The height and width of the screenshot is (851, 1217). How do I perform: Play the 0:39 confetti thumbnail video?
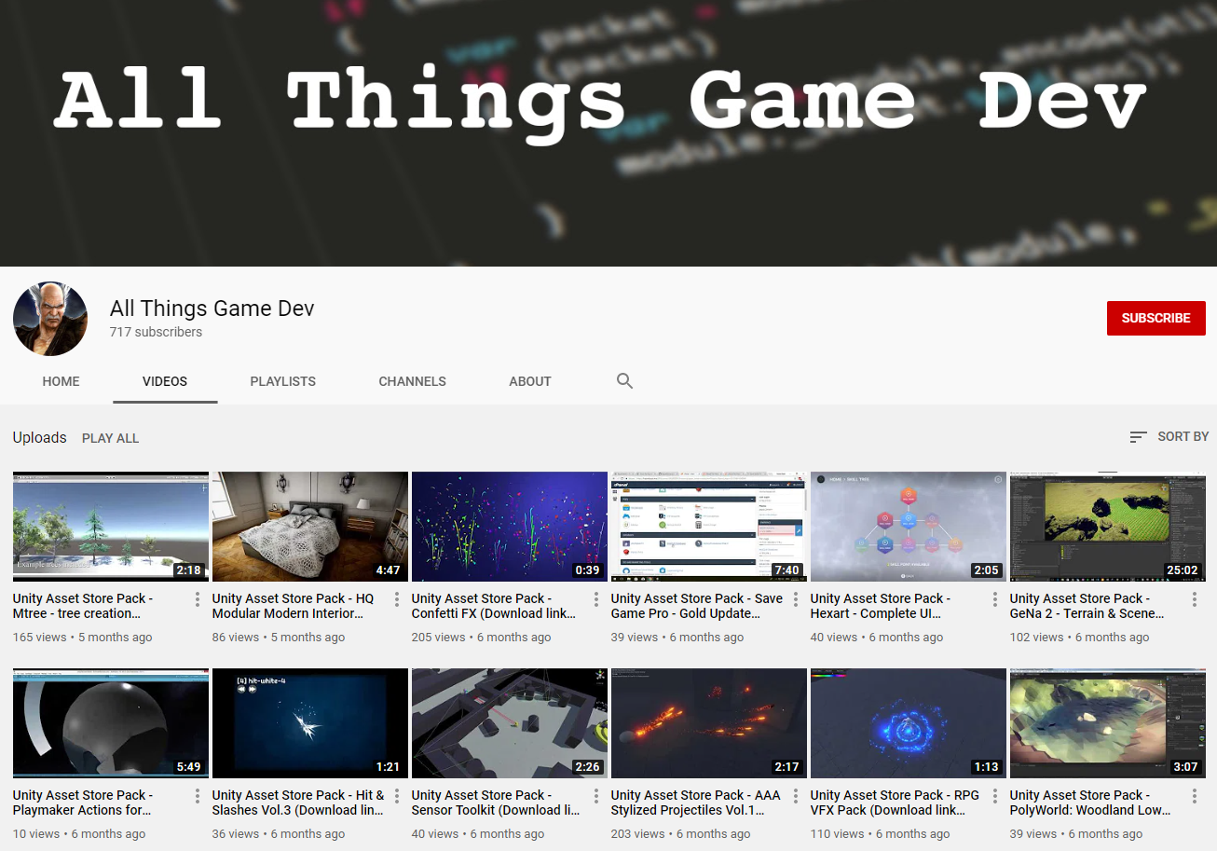point(510,527)
